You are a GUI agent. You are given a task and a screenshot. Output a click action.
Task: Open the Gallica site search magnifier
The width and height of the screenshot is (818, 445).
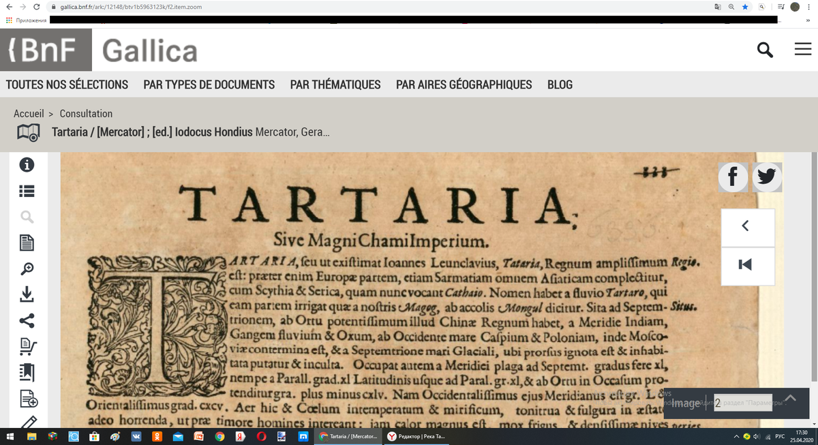[x=765, y=50]
